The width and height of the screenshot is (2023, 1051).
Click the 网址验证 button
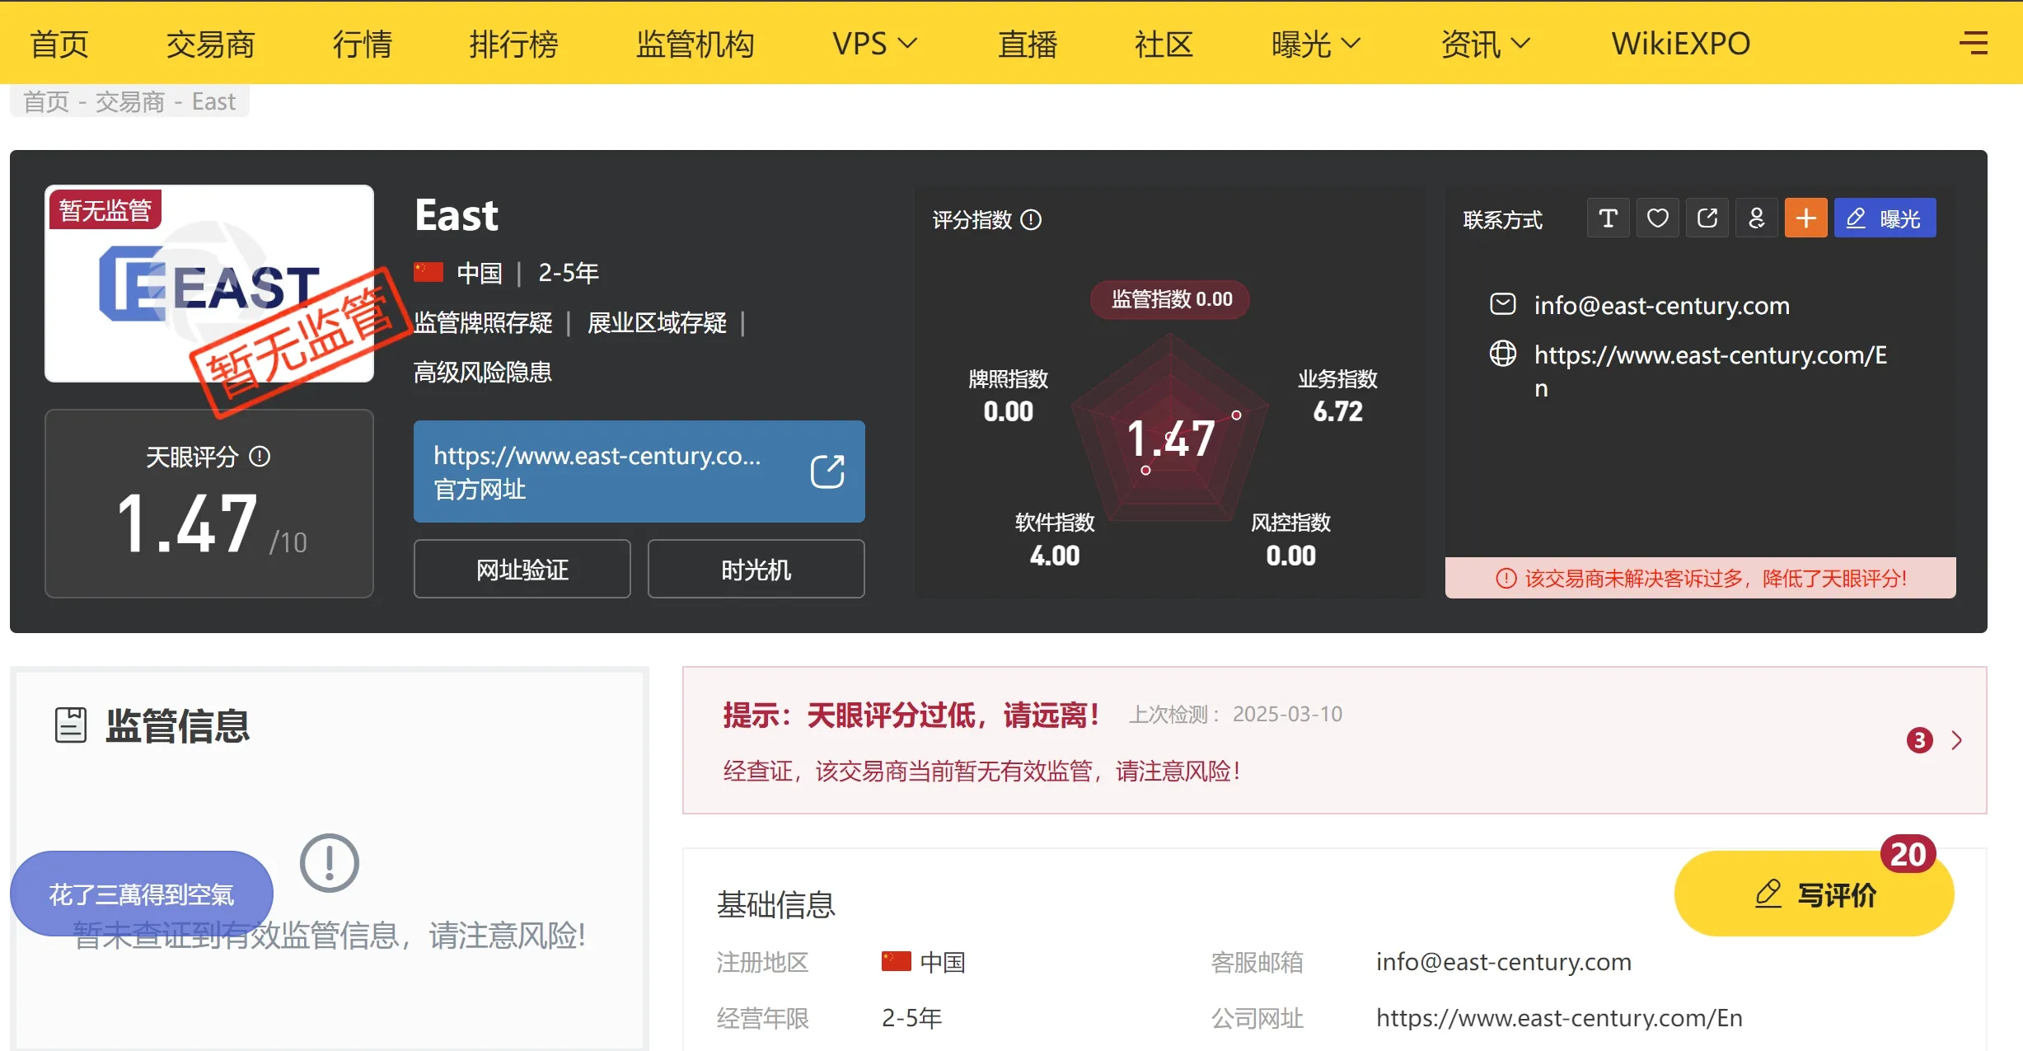click(522, 569)
